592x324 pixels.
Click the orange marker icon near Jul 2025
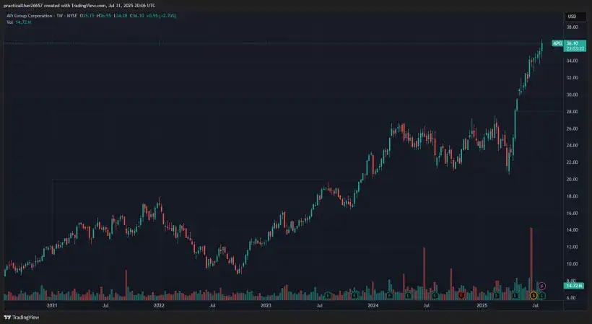[534, 296]
